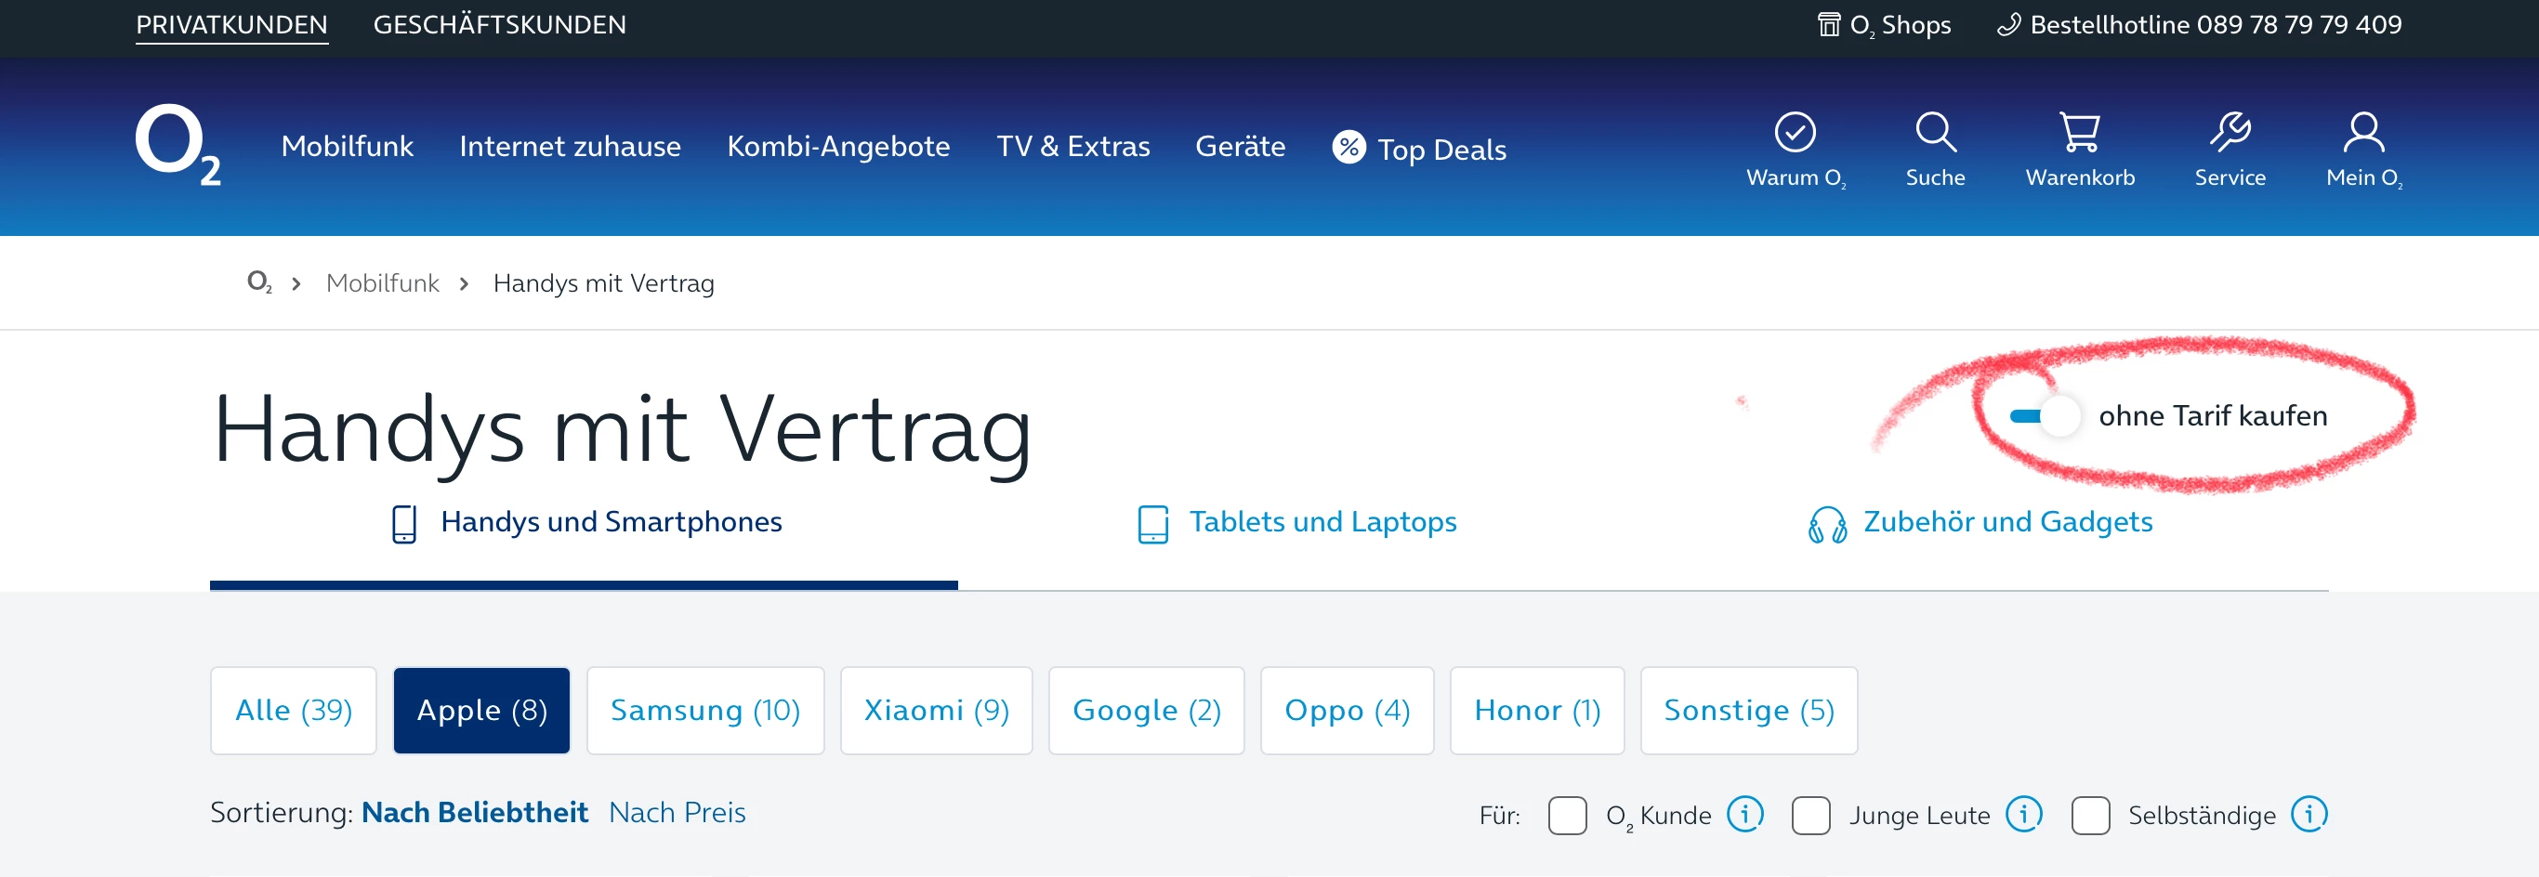Click the headphones icon on Zubehör und Gadgets
Screen dimensions: 2539x877
pos(1827,524)
